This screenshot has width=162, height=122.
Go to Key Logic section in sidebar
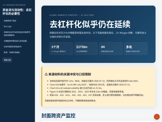tap(8, 27)
